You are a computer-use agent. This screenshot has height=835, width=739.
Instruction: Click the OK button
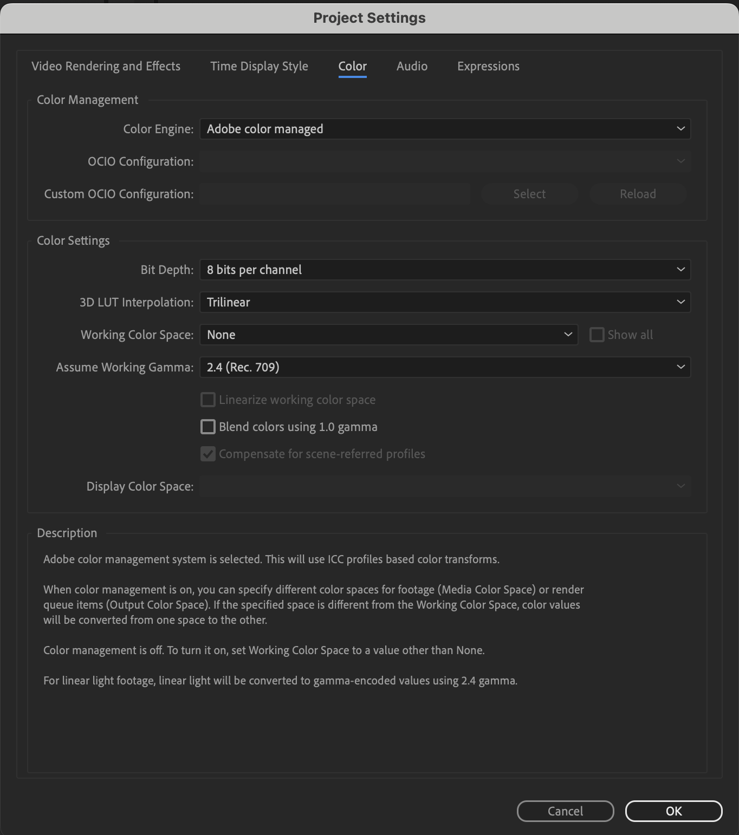pos(674,811)
